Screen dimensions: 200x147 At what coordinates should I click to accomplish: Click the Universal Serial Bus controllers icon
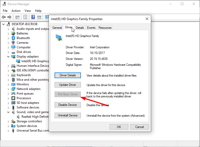coord(13,131)
